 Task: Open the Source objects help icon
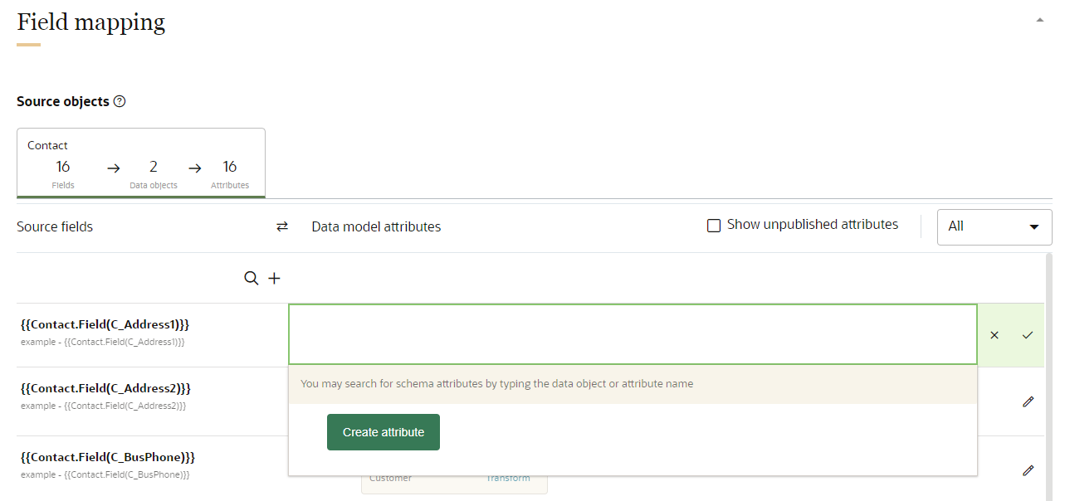pos(120,101)
